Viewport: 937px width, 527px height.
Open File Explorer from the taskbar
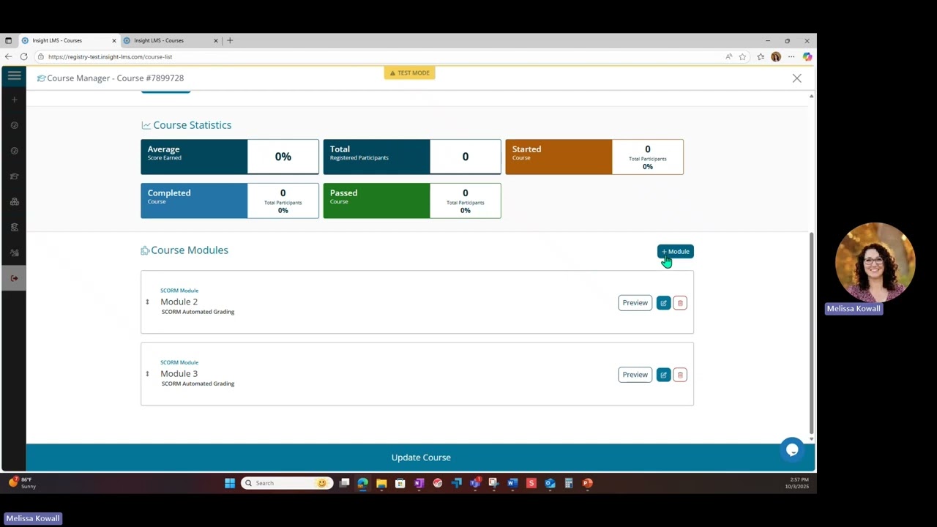[x=381, y=483]
